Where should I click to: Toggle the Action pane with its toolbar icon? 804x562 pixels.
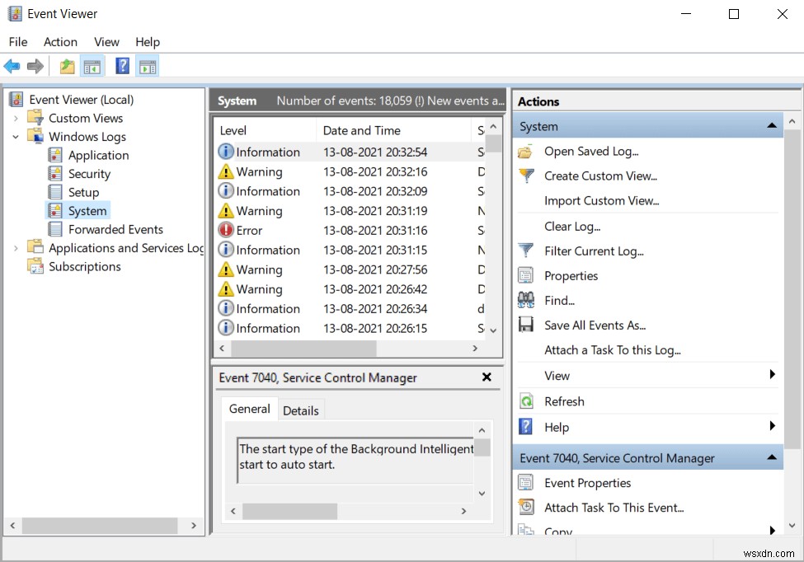147,66
